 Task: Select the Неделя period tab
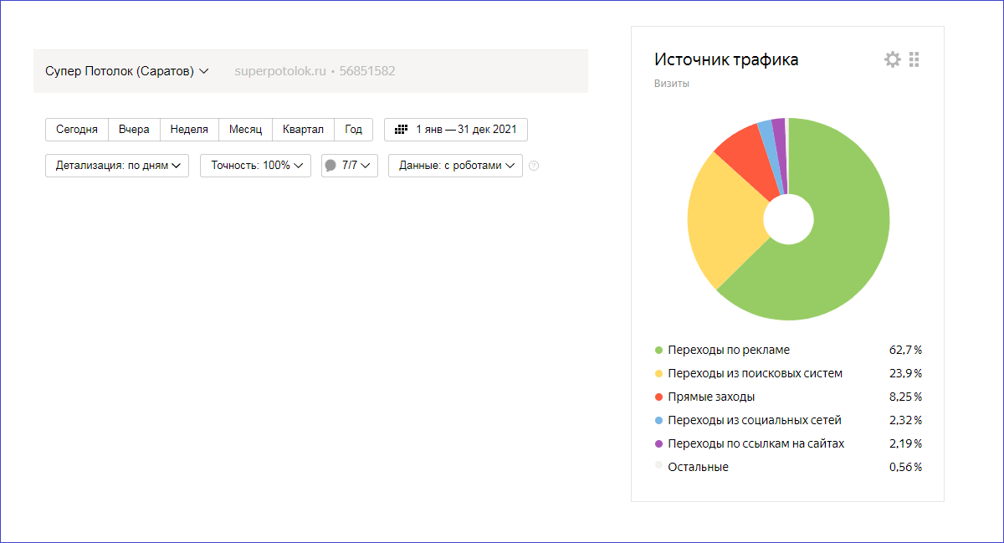pos(189,130)
